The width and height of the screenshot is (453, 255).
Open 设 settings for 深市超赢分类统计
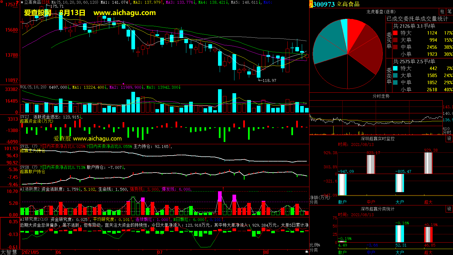(449, 209)
